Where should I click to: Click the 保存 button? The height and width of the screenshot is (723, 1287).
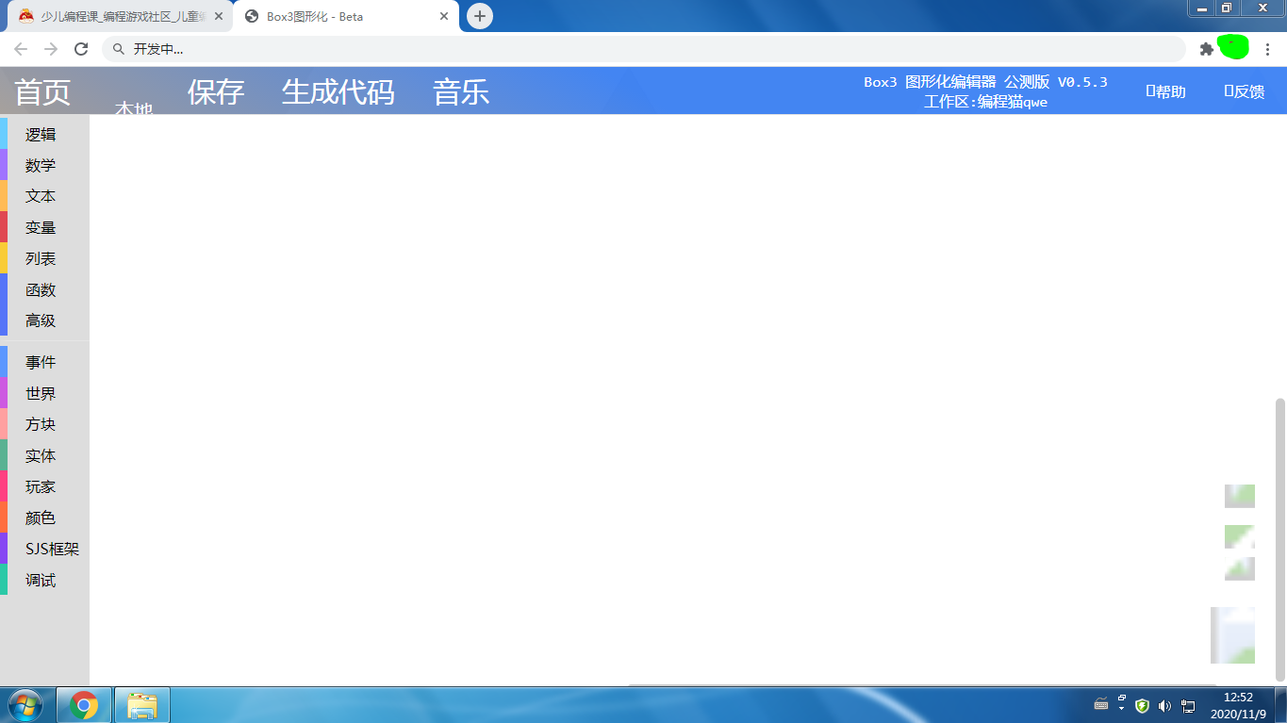[x=216, y=91]
